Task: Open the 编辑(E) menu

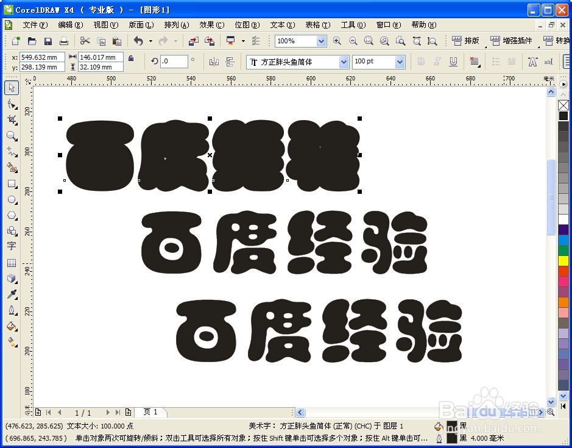Action: click(x=71, y=25)
